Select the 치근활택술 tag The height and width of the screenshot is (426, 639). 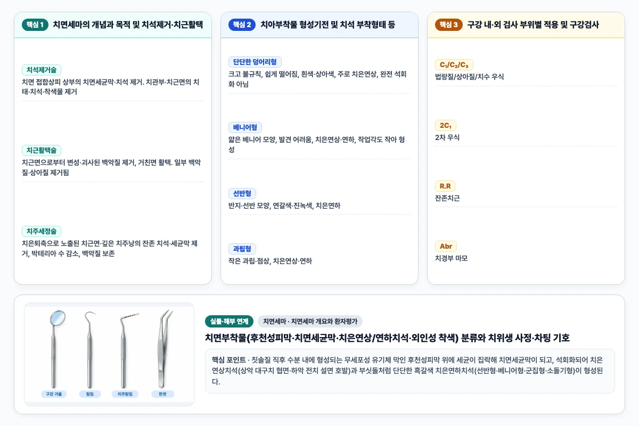tap(42, 150)
